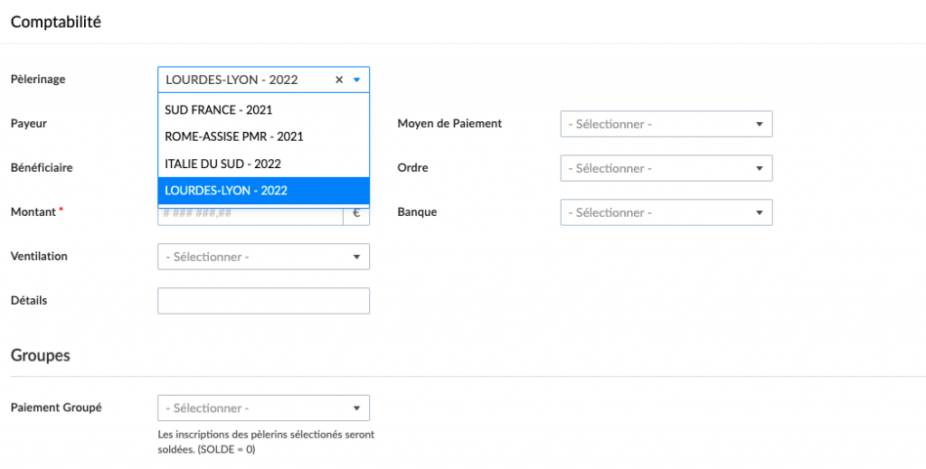
Task: Click the Moyen de Paiement field label
Action: pos(449,123)
